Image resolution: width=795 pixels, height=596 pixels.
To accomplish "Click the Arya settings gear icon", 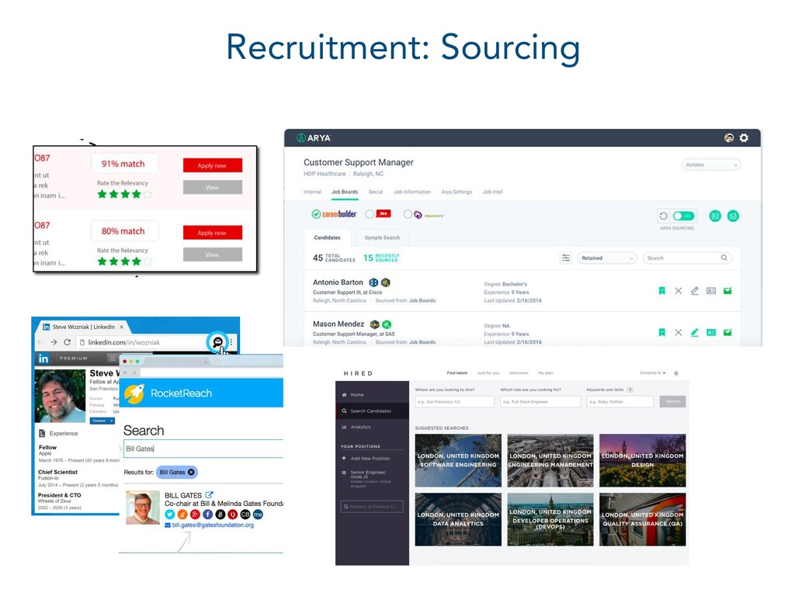I will pos(744,138).
